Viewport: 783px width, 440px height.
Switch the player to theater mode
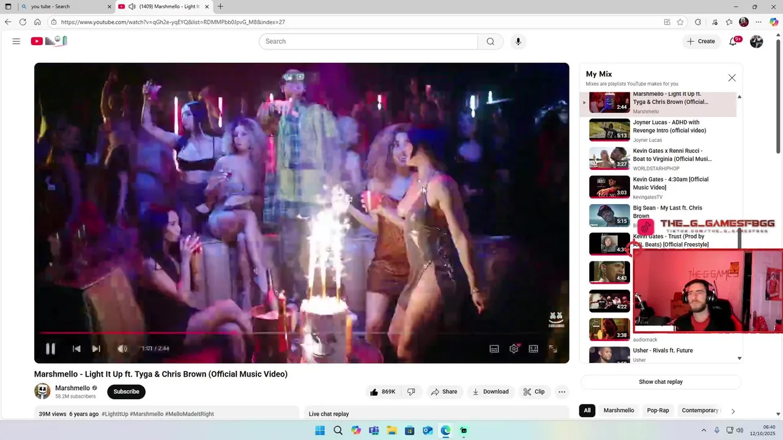tap(533, 348)
